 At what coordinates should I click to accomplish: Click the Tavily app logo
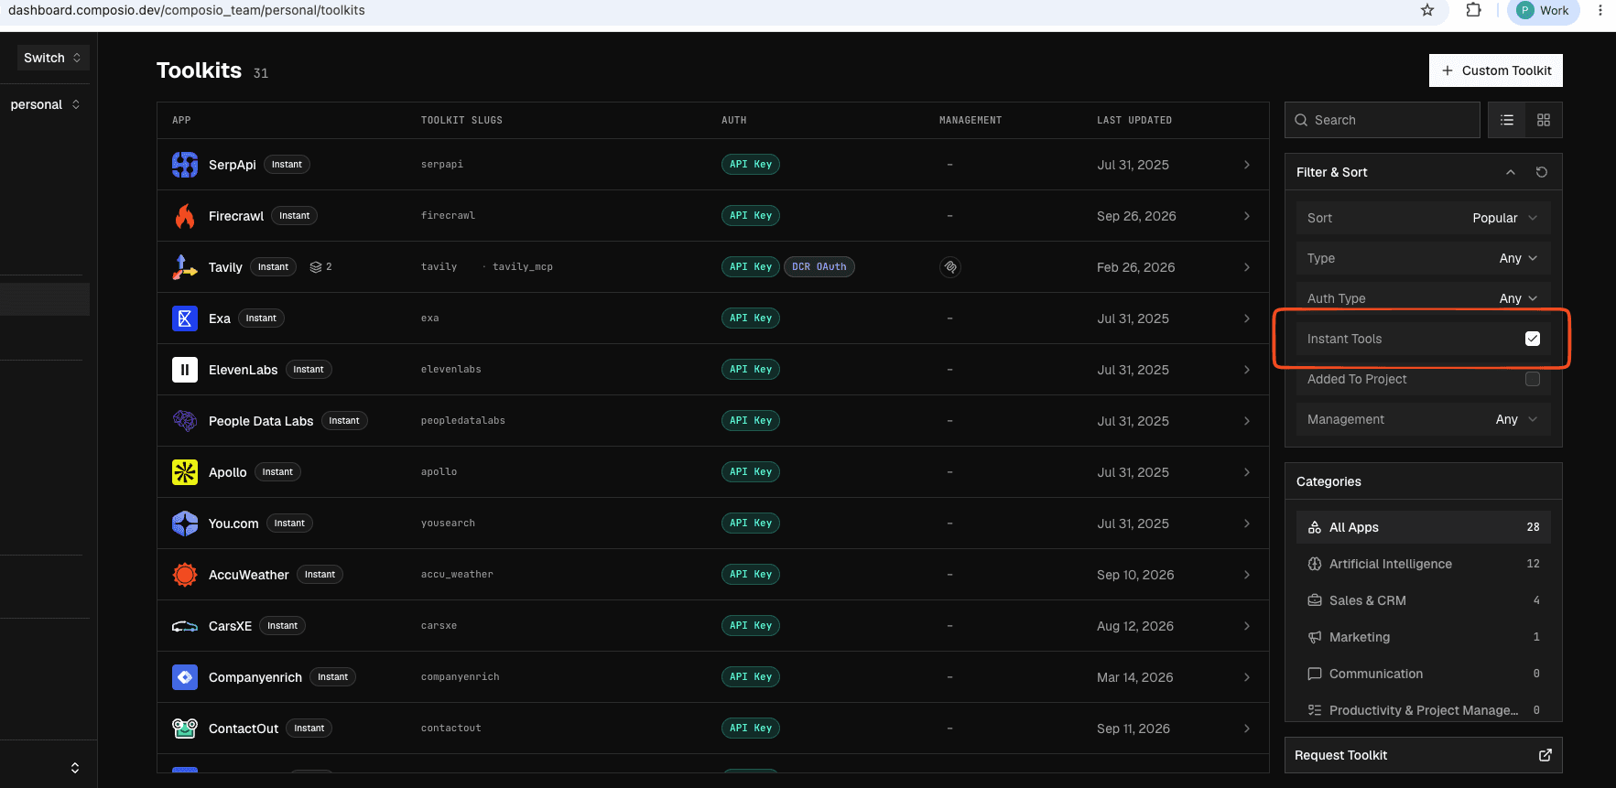pos(185,267)
